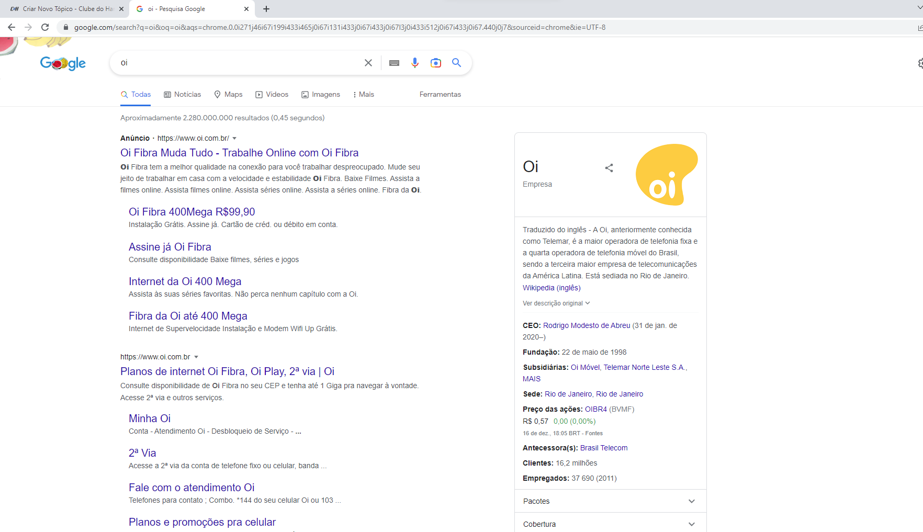The image size is (923, 532).
Task: Open dropdown arrow next to https://www.oi.com.br result
Action: pos(196,357)
